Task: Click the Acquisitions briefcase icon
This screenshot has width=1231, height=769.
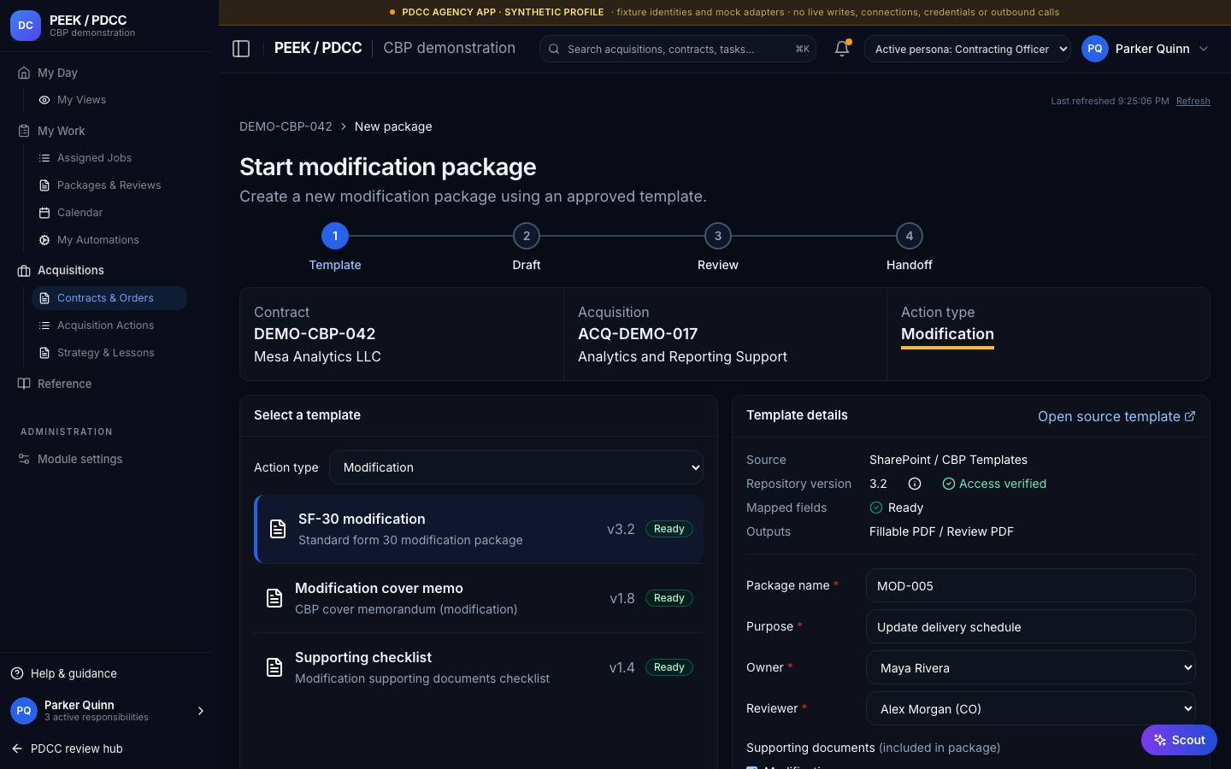Action: [24, 271]
